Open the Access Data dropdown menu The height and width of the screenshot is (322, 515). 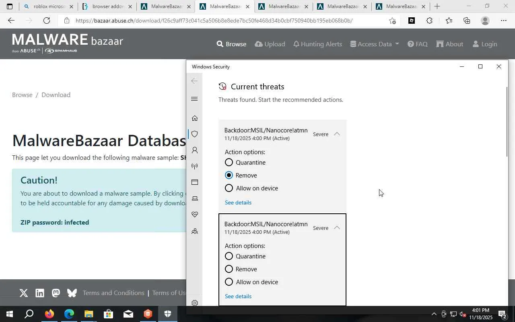(x=375, y=44)
